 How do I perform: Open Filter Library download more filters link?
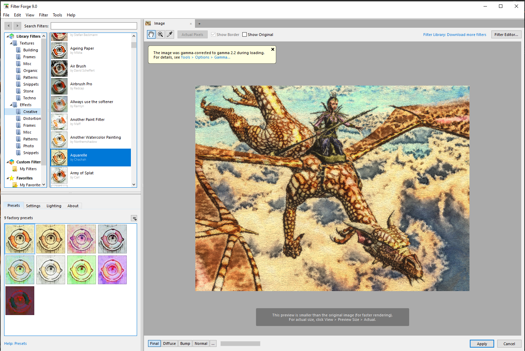[x=454, y=35]
